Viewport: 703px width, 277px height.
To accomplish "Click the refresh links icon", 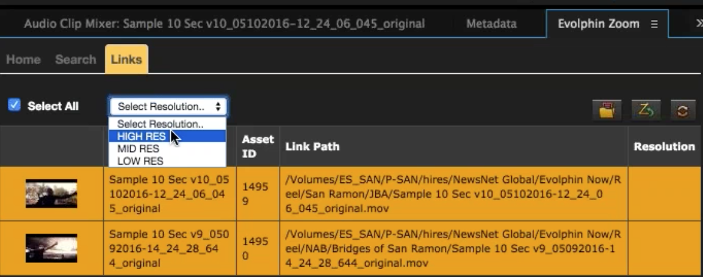I will pyautogui.click(x=683, y=110).
